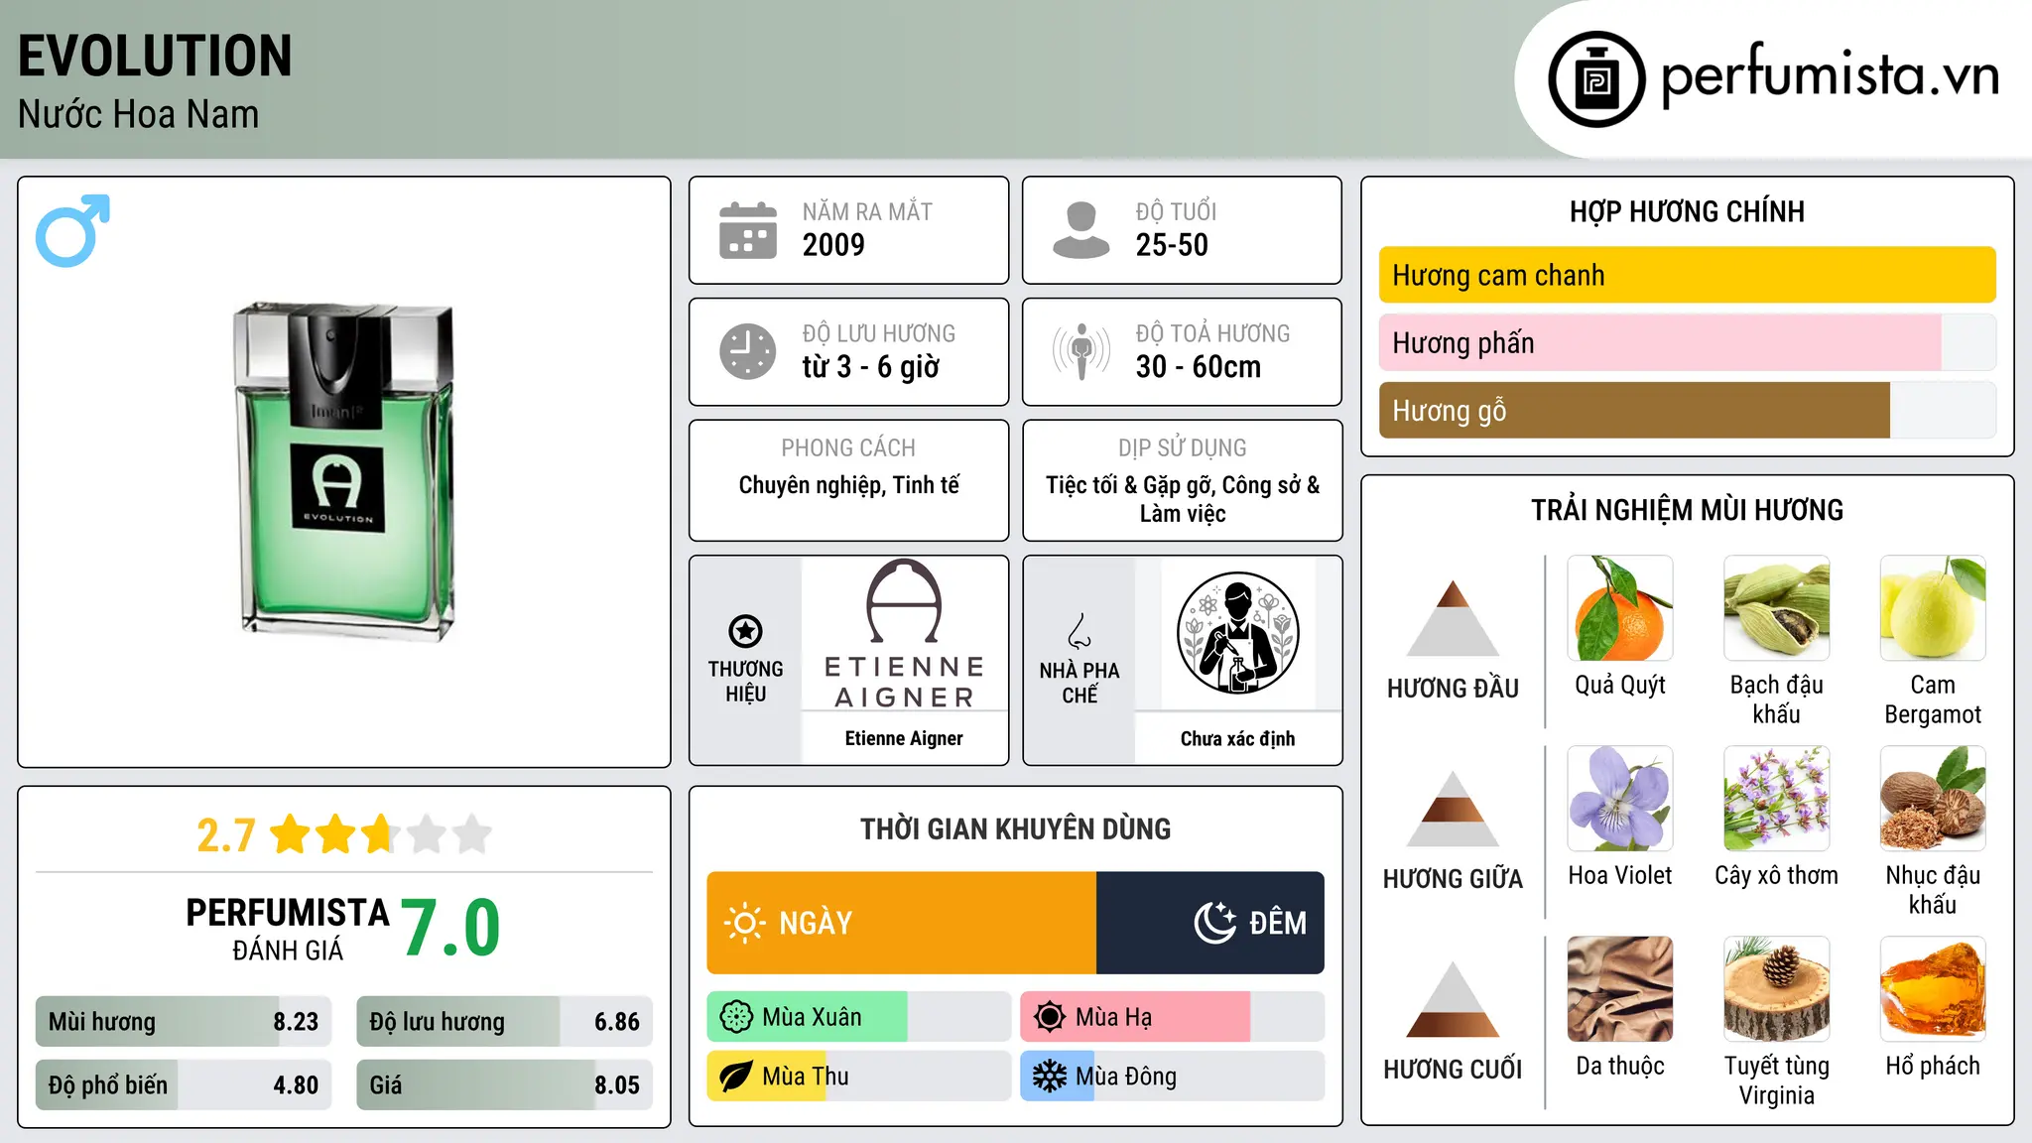Click the Độ phổ biến 4.80 score bar
2032x1143 pixels.
click(x=184, y=1084)
